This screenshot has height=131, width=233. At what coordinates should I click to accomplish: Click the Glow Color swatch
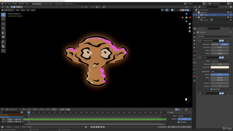pos(220,67)
